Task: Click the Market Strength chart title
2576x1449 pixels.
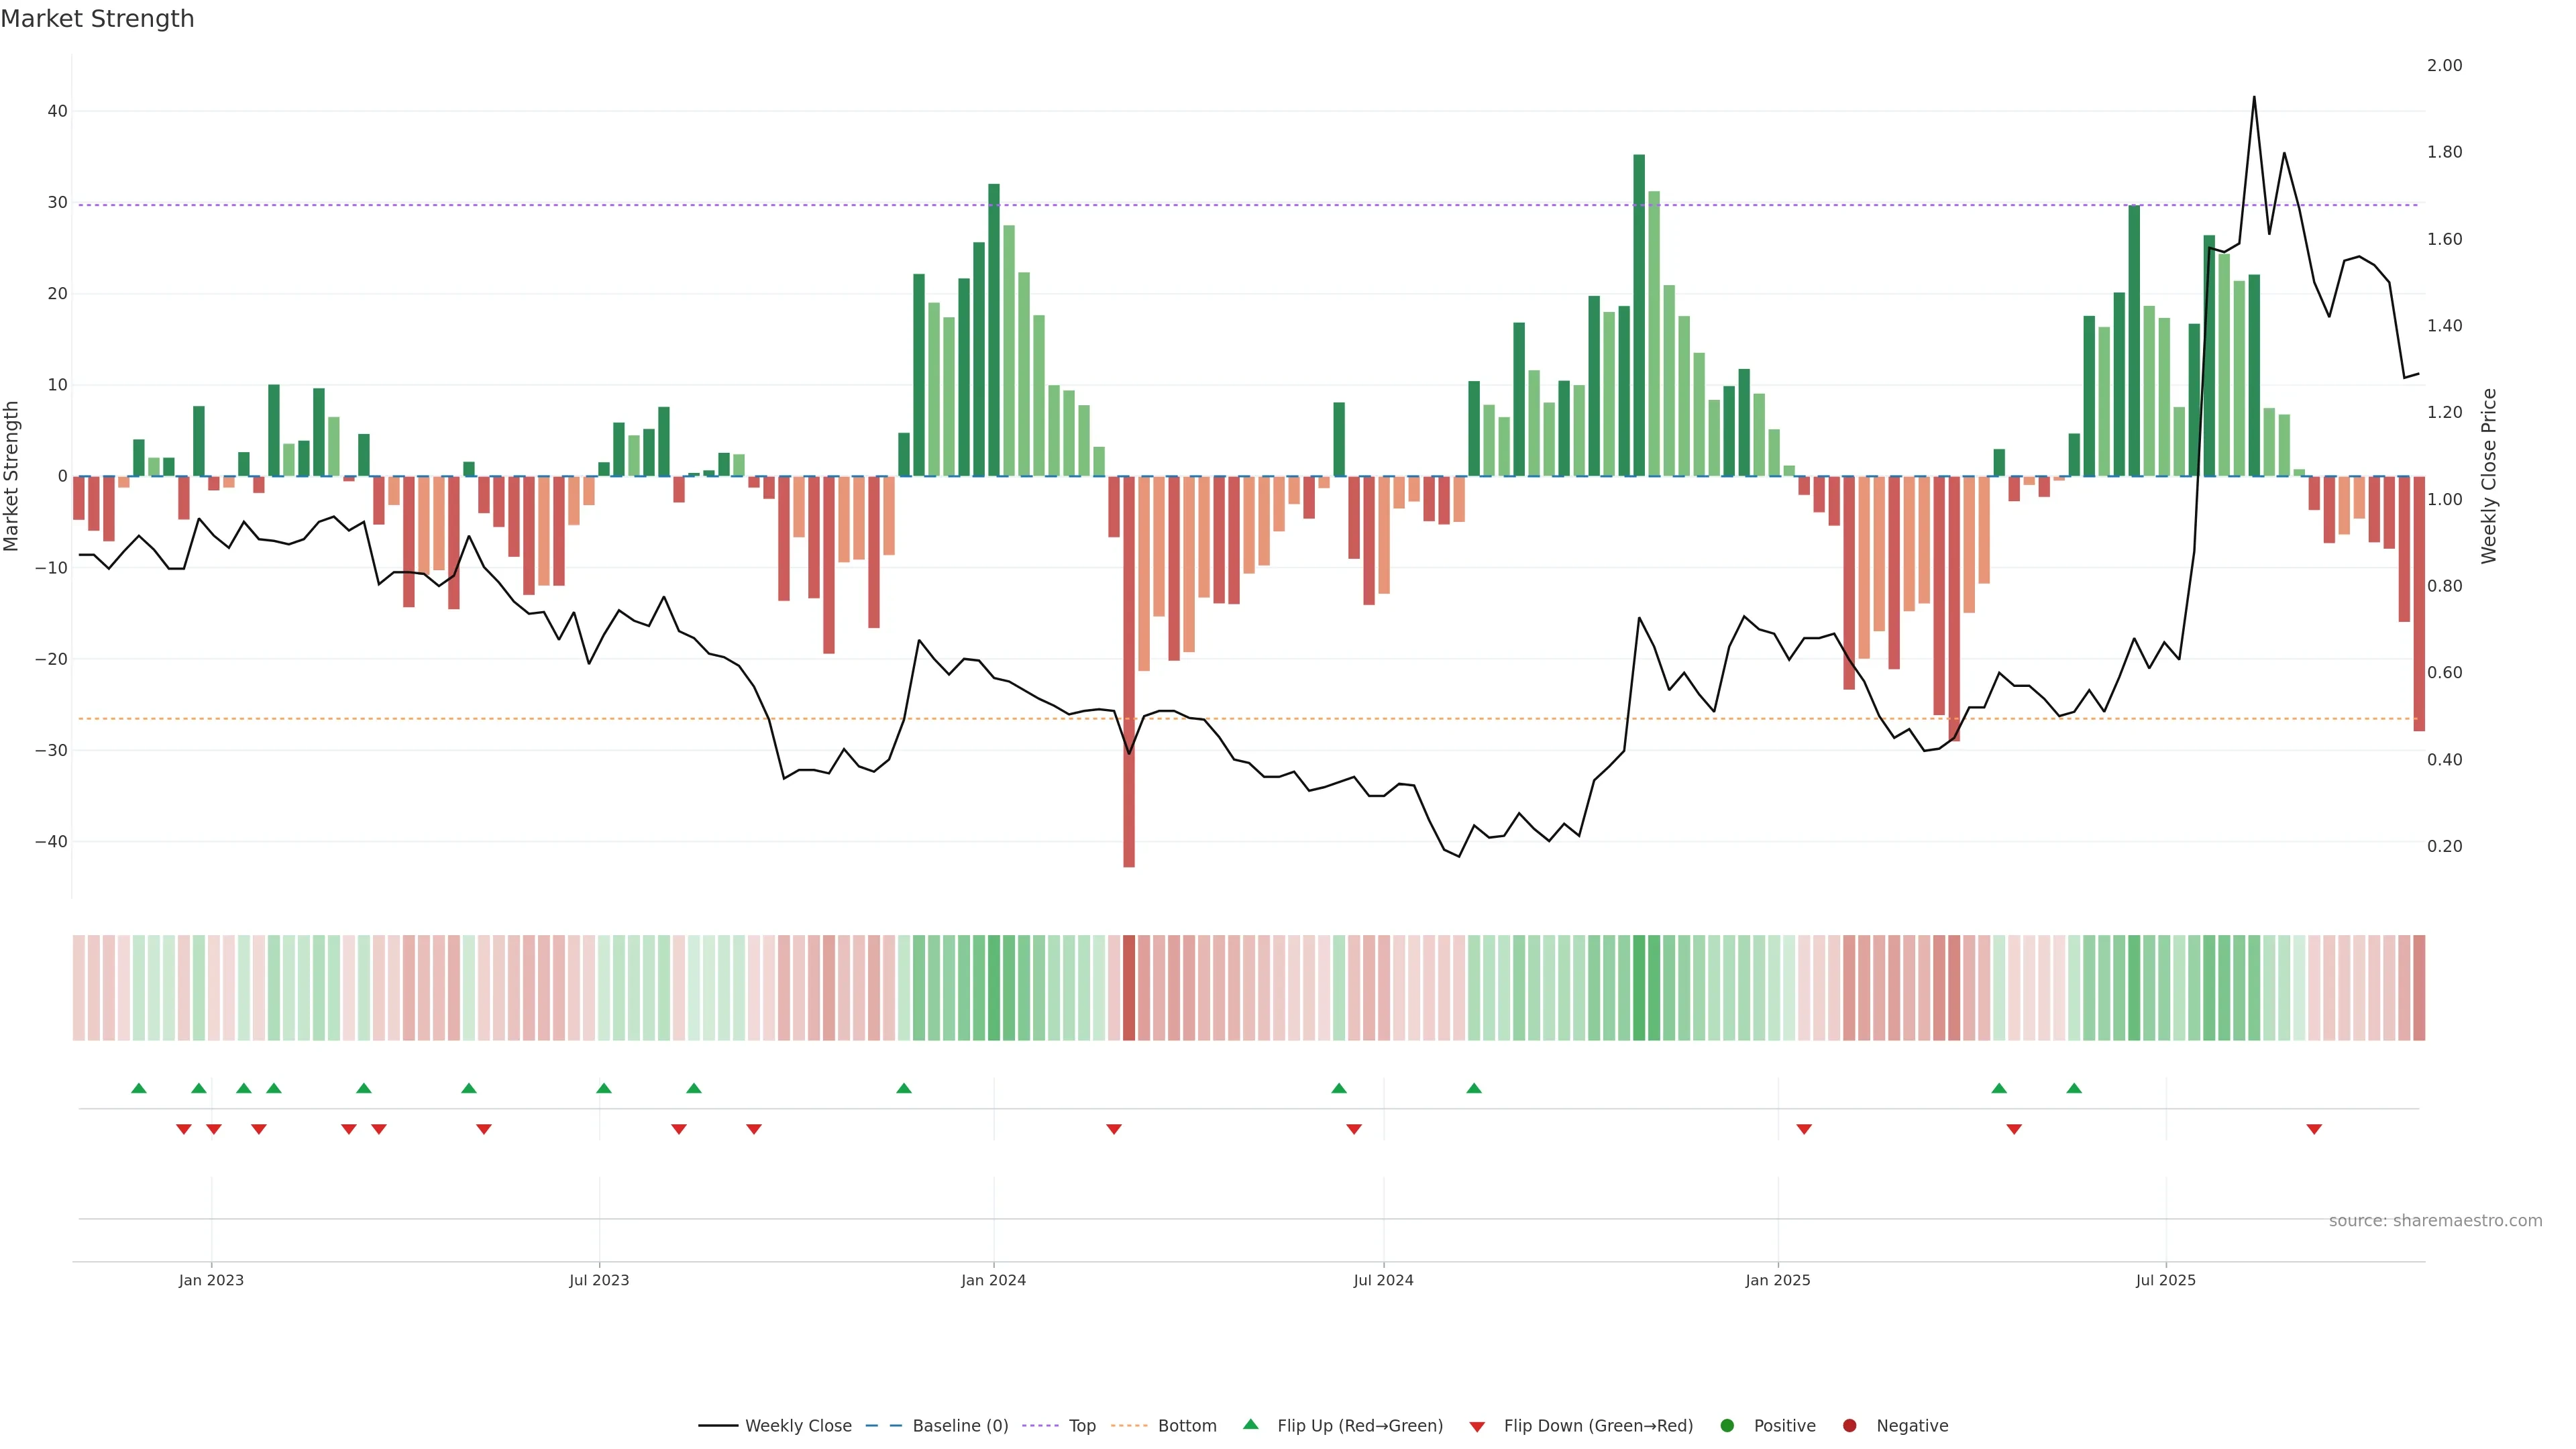Action: [x=97, y=19]
